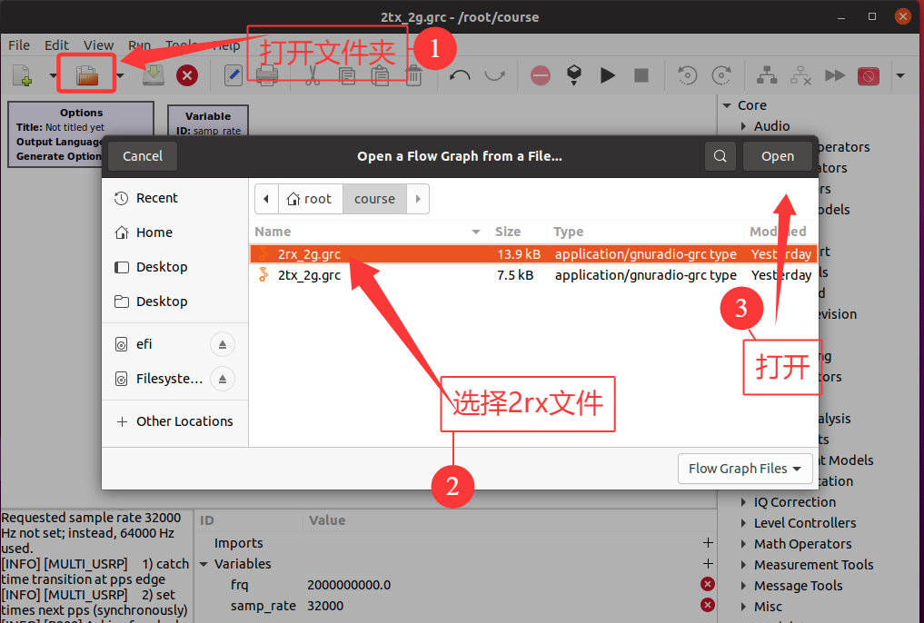
Task: Eject the efi volume
Action: [223, 344]
